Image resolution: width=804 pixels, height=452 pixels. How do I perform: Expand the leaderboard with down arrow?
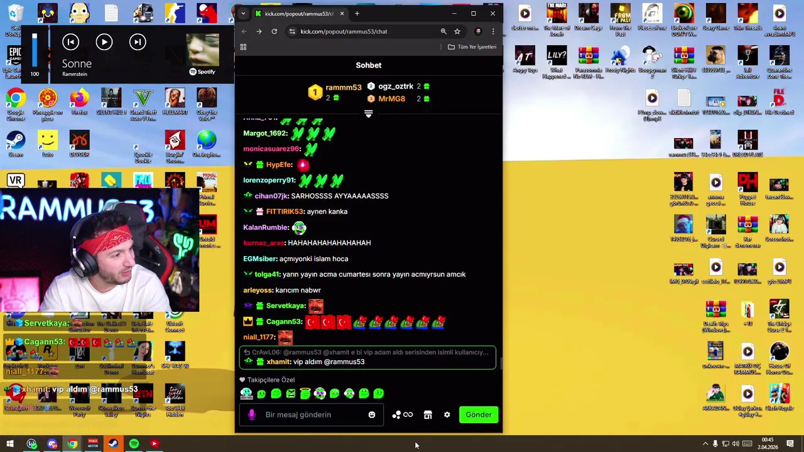369,114
